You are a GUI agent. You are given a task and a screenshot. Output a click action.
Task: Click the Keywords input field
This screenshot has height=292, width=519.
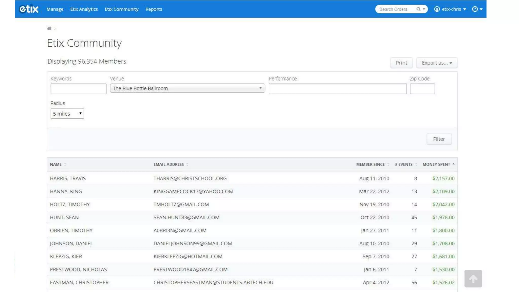click(x=78, y=89)
